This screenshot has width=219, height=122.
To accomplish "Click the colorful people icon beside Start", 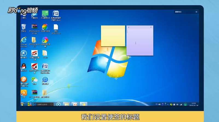I will pos(30,104).
